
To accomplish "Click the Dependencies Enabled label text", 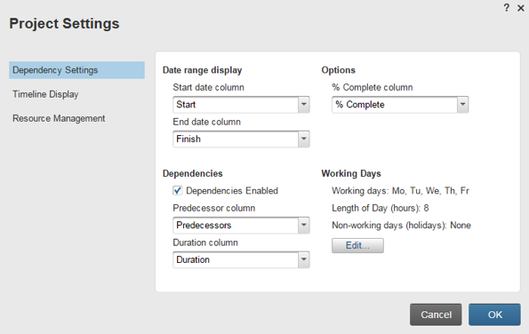I will click(x=232, y=191).
